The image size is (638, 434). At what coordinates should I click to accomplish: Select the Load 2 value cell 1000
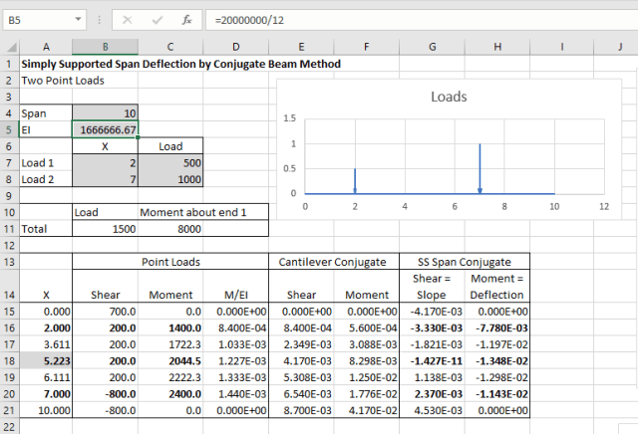(x=169, y=179)
